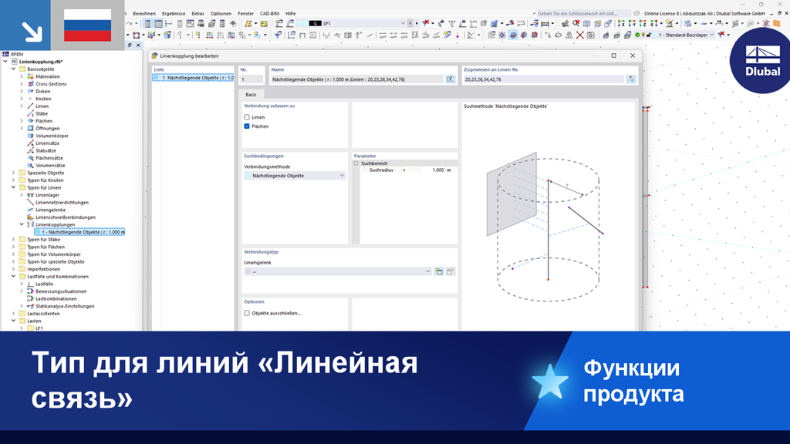
Task: Click the filter with red X icon after layer selector
Action: click(721, 35)
